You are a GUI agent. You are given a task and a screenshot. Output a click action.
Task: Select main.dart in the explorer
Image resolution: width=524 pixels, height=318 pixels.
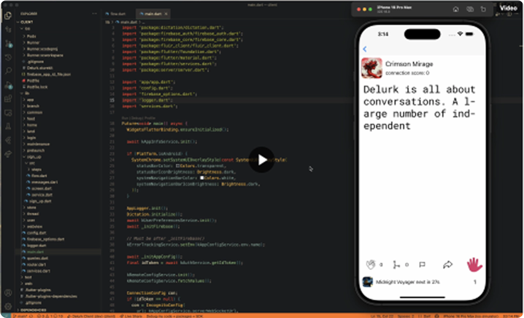(35, 252)
